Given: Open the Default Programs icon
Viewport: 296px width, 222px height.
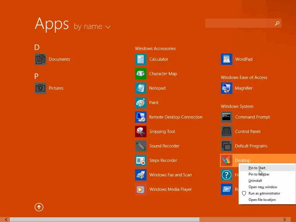Looking at the screenshot, I should pos(227,146).
